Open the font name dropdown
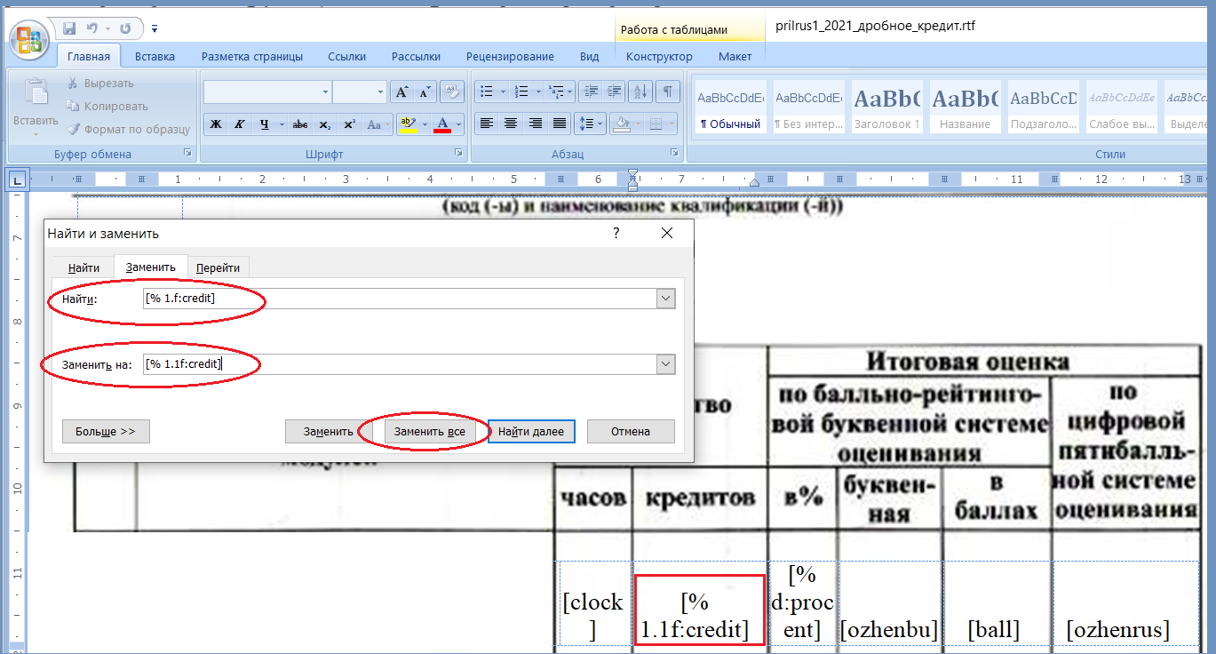The image size is (1216, 654). click(325, 92)
